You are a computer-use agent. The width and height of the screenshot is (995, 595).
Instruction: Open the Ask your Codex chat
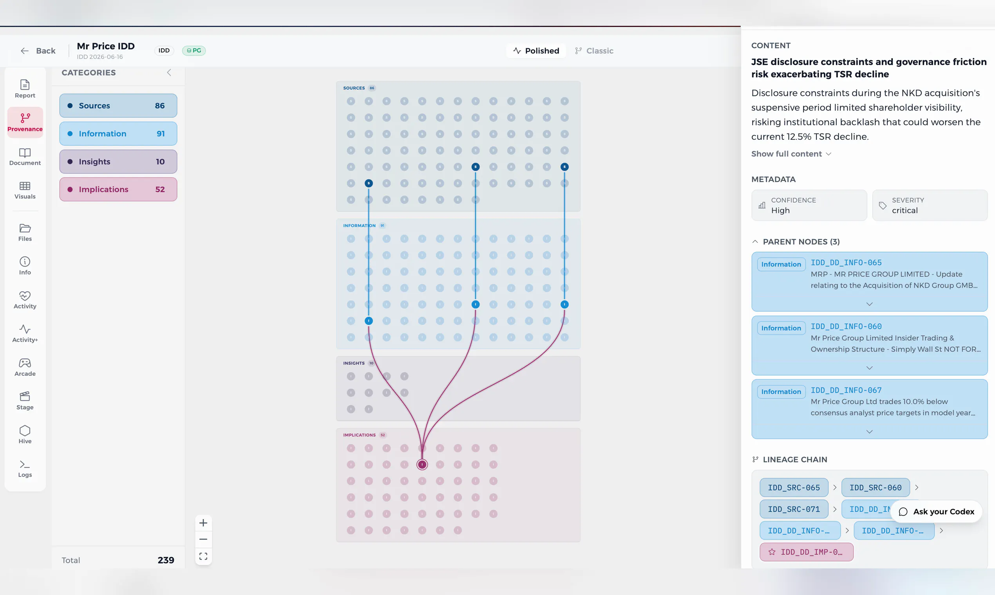(936, 512)
